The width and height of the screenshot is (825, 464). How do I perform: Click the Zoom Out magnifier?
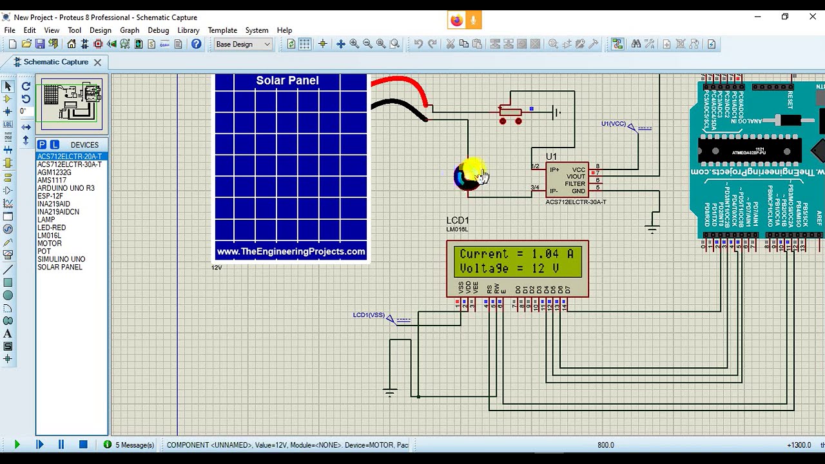pos(367,44)
